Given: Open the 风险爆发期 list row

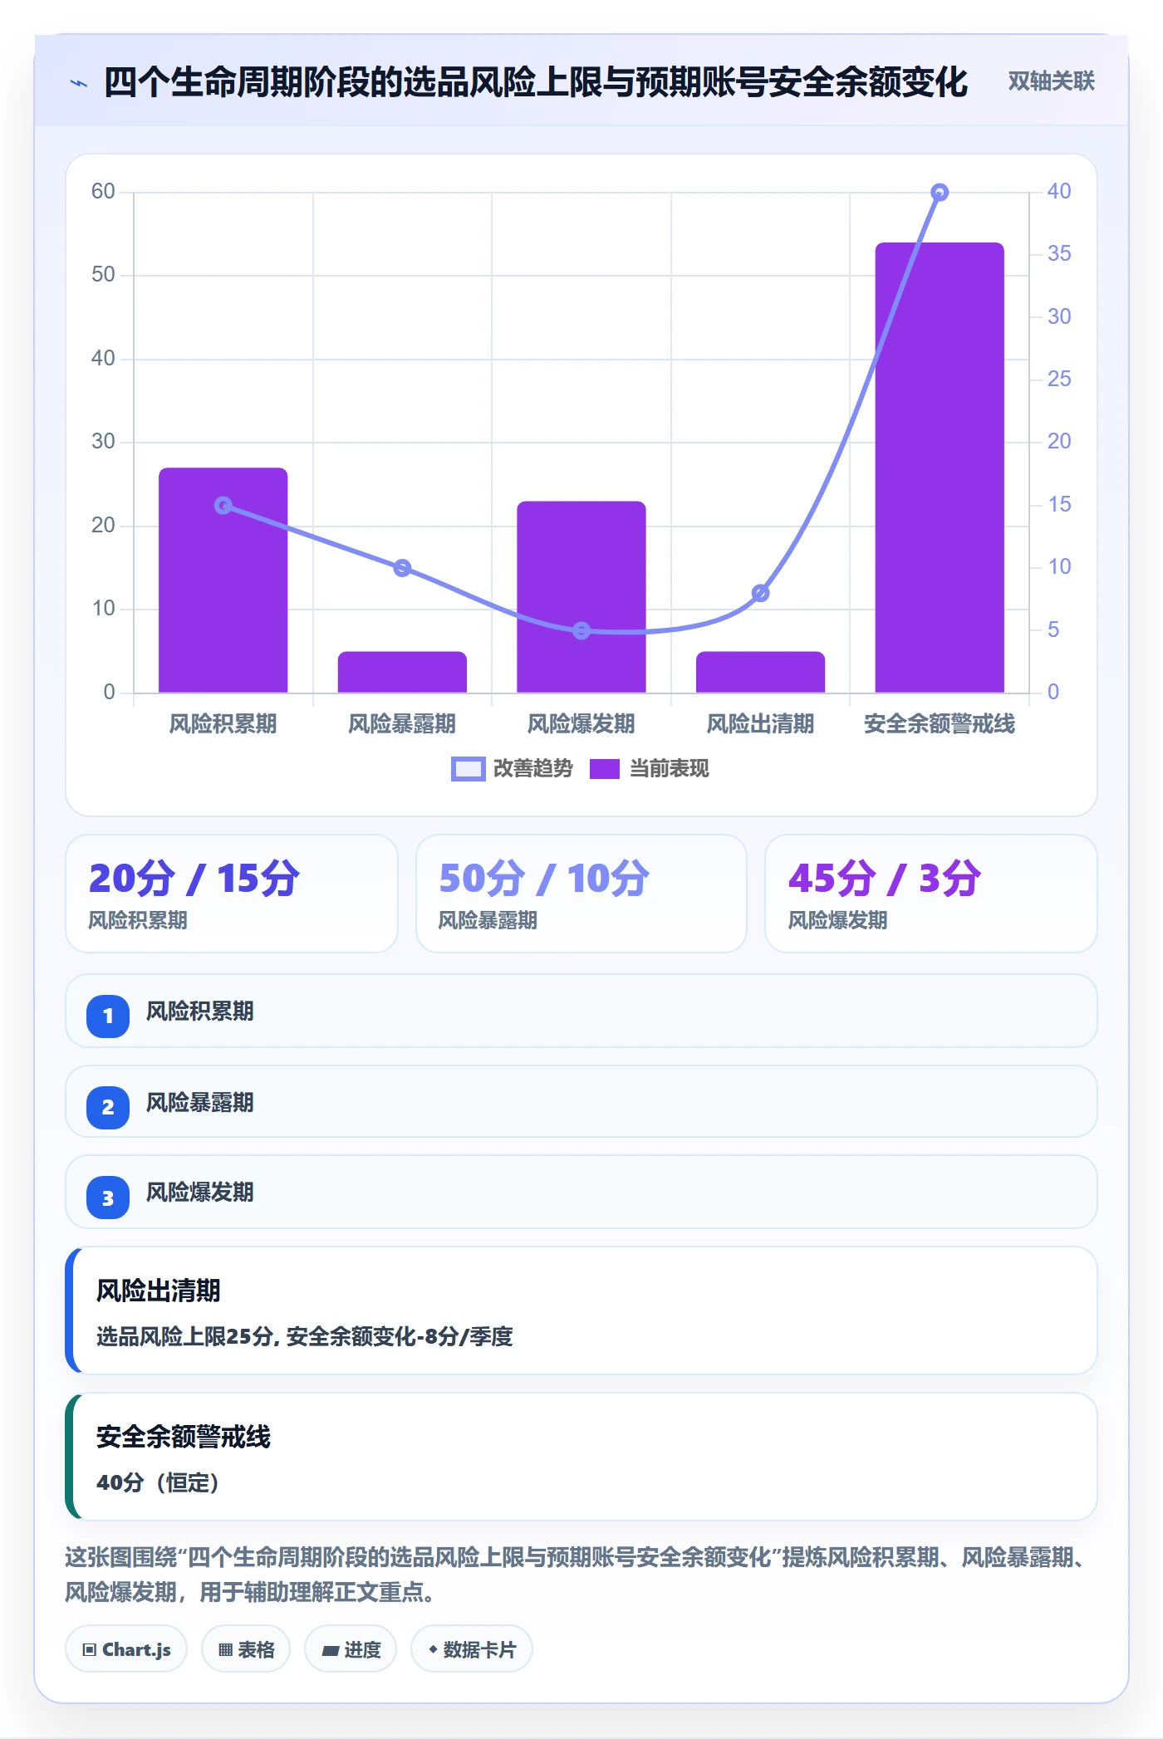Looking at the screenshot, I should click(581, 1192).
